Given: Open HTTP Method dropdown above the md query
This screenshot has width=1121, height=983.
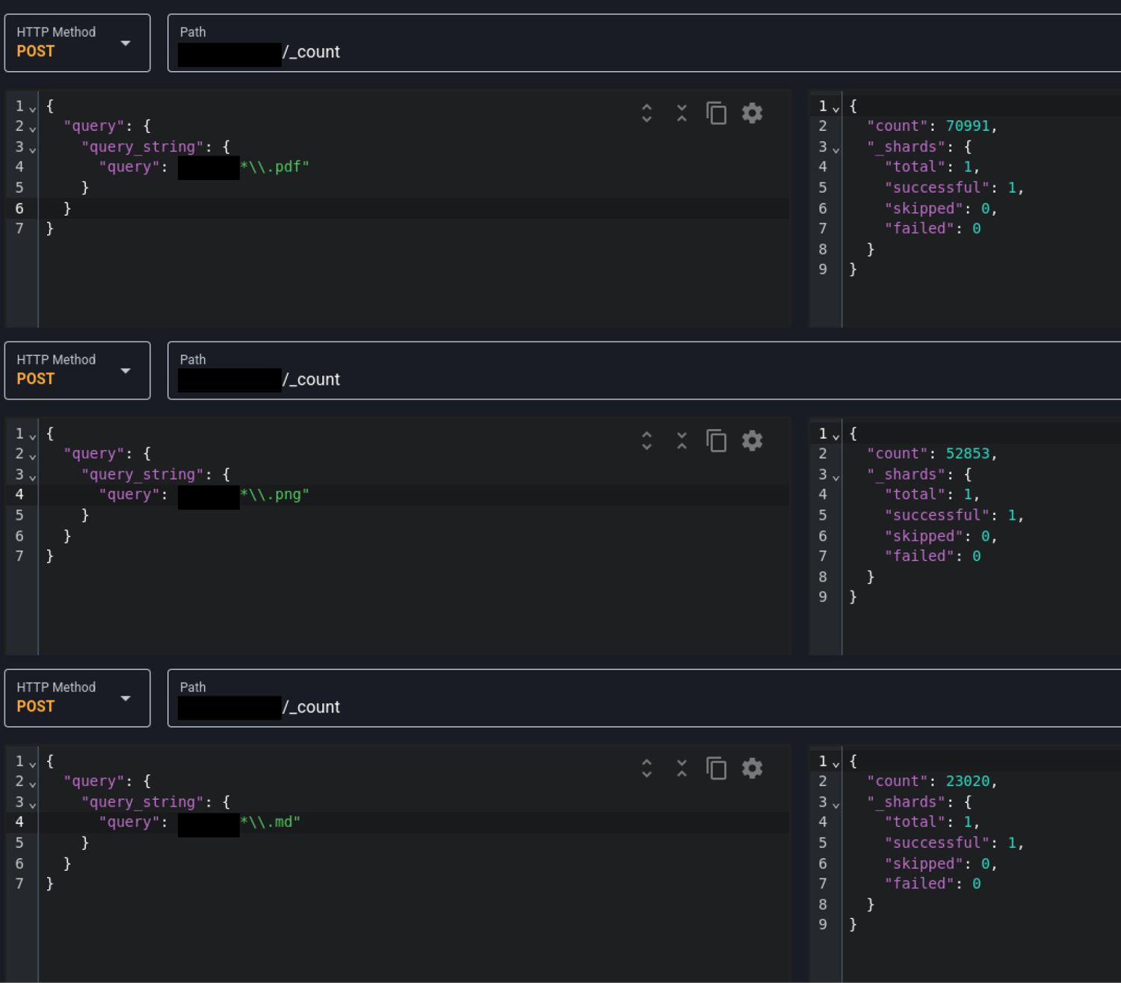Looking at the screenshot, I should tap(78, 698).
